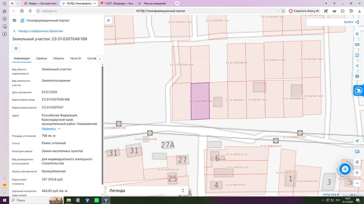Image resolution: width=364 pixels, height=204 pixels.
Task: Switch to the Сервисы tab
Action: (x=41, y=58)
